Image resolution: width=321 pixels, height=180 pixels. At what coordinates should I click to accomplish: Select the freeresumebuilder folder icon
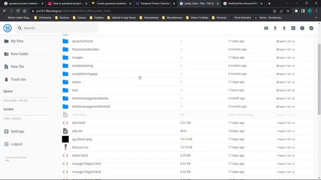[65, 49]
